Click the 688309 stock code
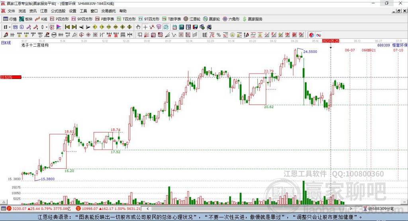The height and width of the screenshot is (221, 408). tap(384, 45)
